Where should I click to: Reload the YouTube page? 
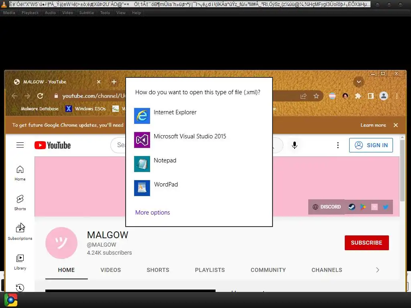click(x=40, y=96)
